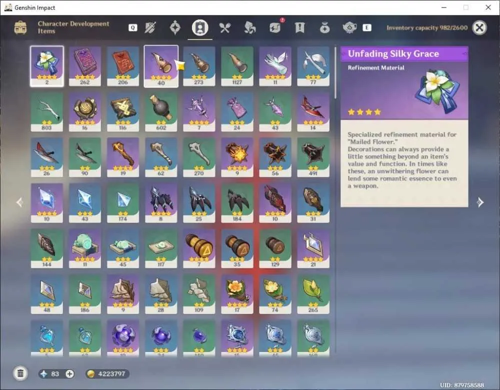Switch to the Furnishings teapot tab
The image size is (500, 390).
point(349,27)
